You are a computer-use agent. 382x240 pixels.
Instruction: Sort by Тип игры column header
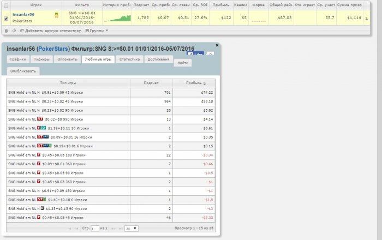(68, 83)
